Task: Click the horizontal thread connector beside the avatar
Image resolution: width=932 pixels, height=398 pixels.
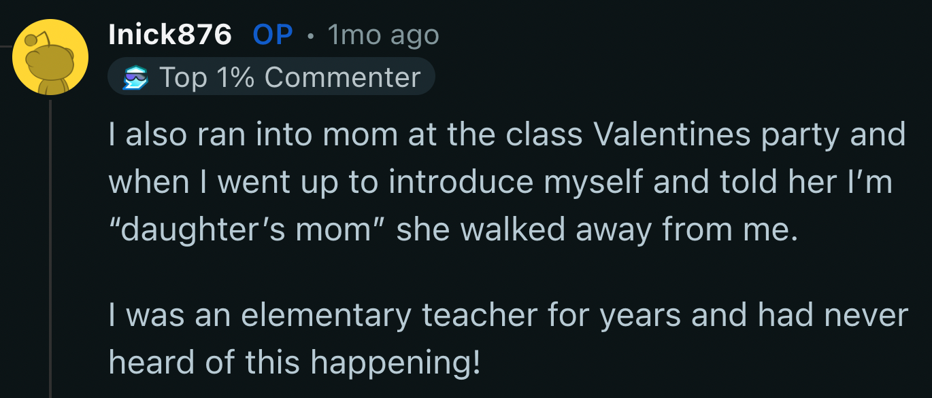Action: pyautogui.click(x=6, y=46)
